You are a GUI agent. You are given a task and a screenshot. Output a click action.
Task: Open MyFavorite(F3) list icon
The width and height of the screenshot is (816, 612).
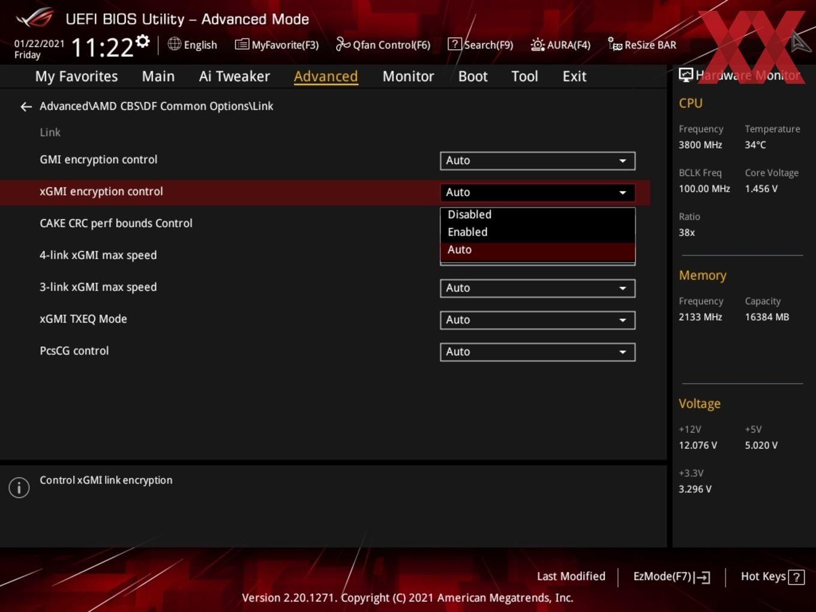[x=242, y=44]
